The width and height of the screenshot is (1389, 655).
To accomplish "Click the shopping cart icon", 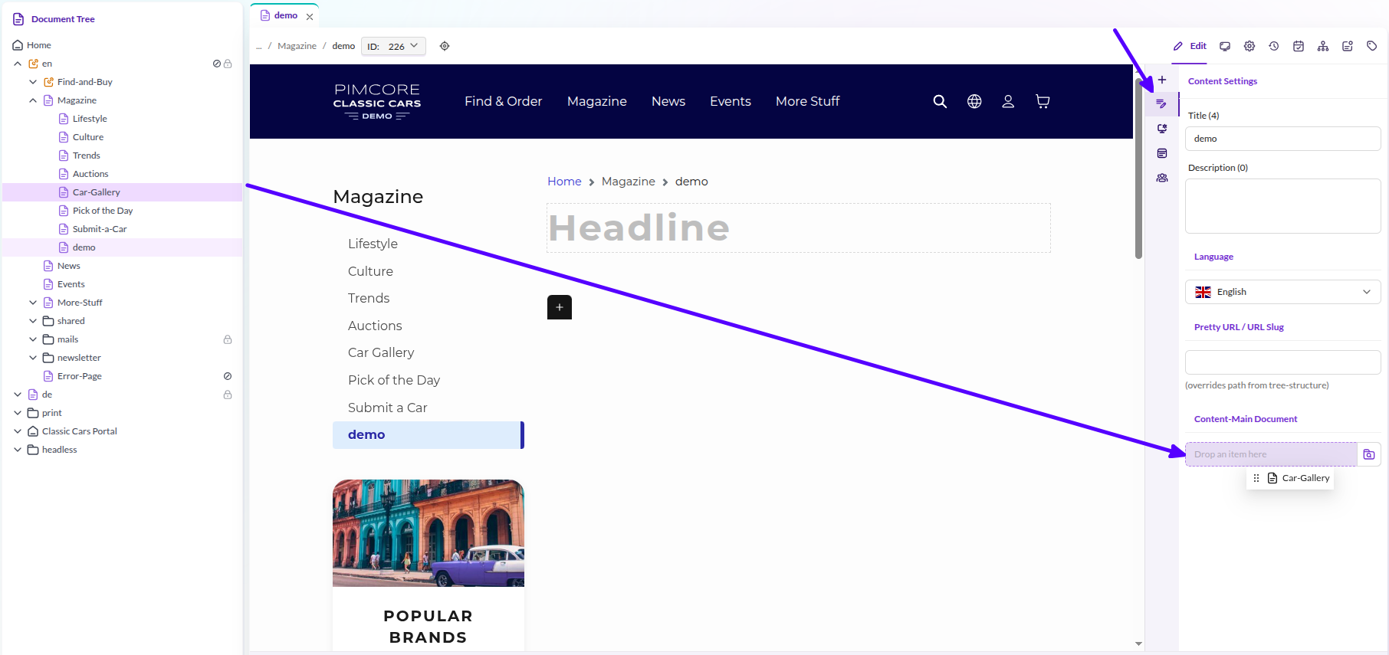I will [1043, 101].
